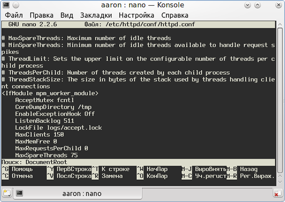Close the current tab with red icon
The height and width of the screenshot is (202, 285).
click(x=277, y=193)
